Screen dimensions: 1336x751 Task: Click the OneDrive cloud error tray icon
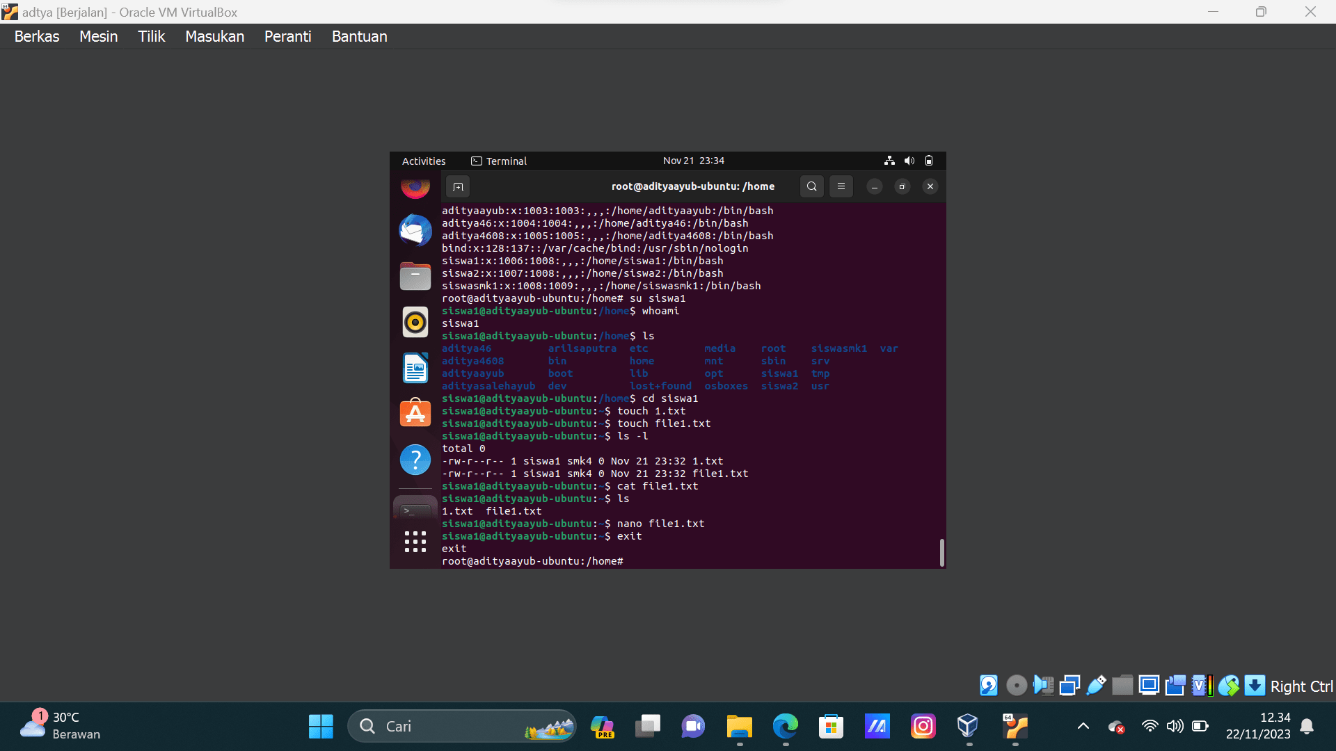[x=1117, y=727]
